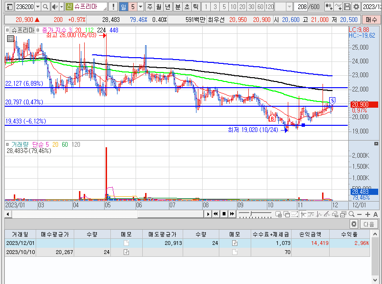382x284 pixels.
Task: Open the stock code 236200 dropdown arrow
Action: click(38, 7)
